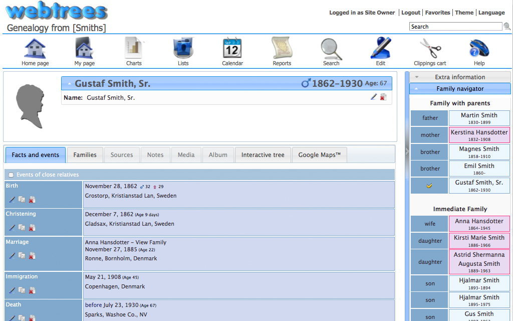This screenshot has height=321, width=513.
Task: Open the Lists icon
Action: [x=183, y=49]
